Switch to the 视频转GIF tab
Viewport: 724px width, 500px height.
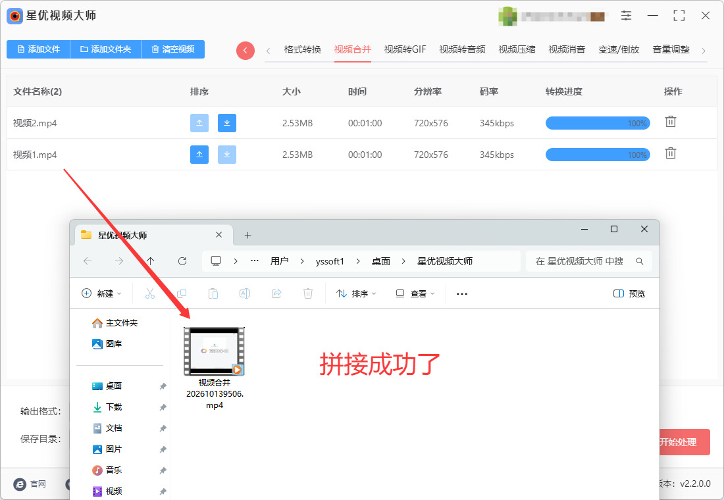405,49
